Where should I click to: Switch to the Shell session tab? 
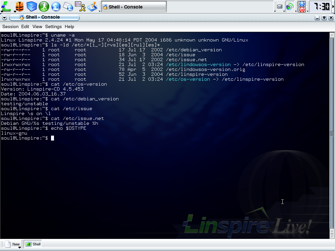pyautogui.click(x=33, y=244)
